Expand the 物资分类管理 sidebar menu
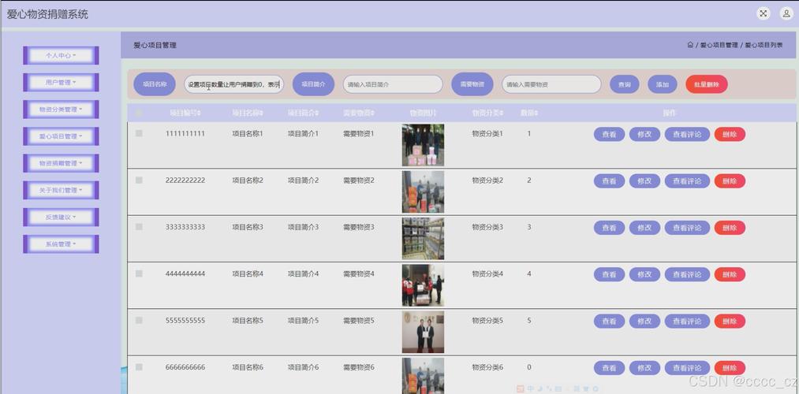 point(61,110)
